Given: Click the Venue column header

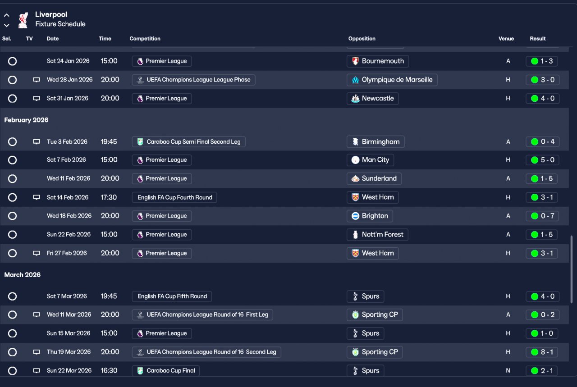Looking at the screenshot, I should click(x=506, y=39).
